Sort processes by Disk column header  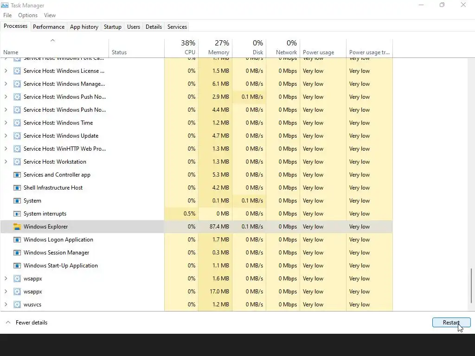249,48
